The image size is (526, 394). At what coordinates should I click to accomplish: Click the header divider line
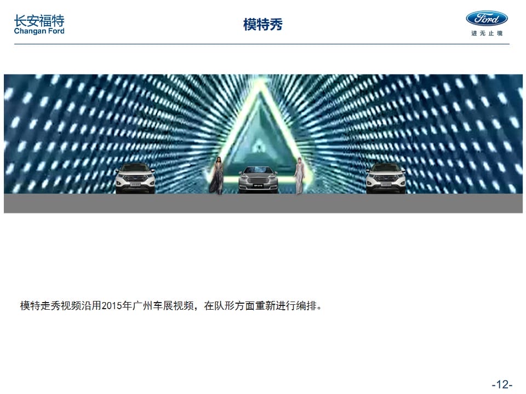tap(262, 44)
